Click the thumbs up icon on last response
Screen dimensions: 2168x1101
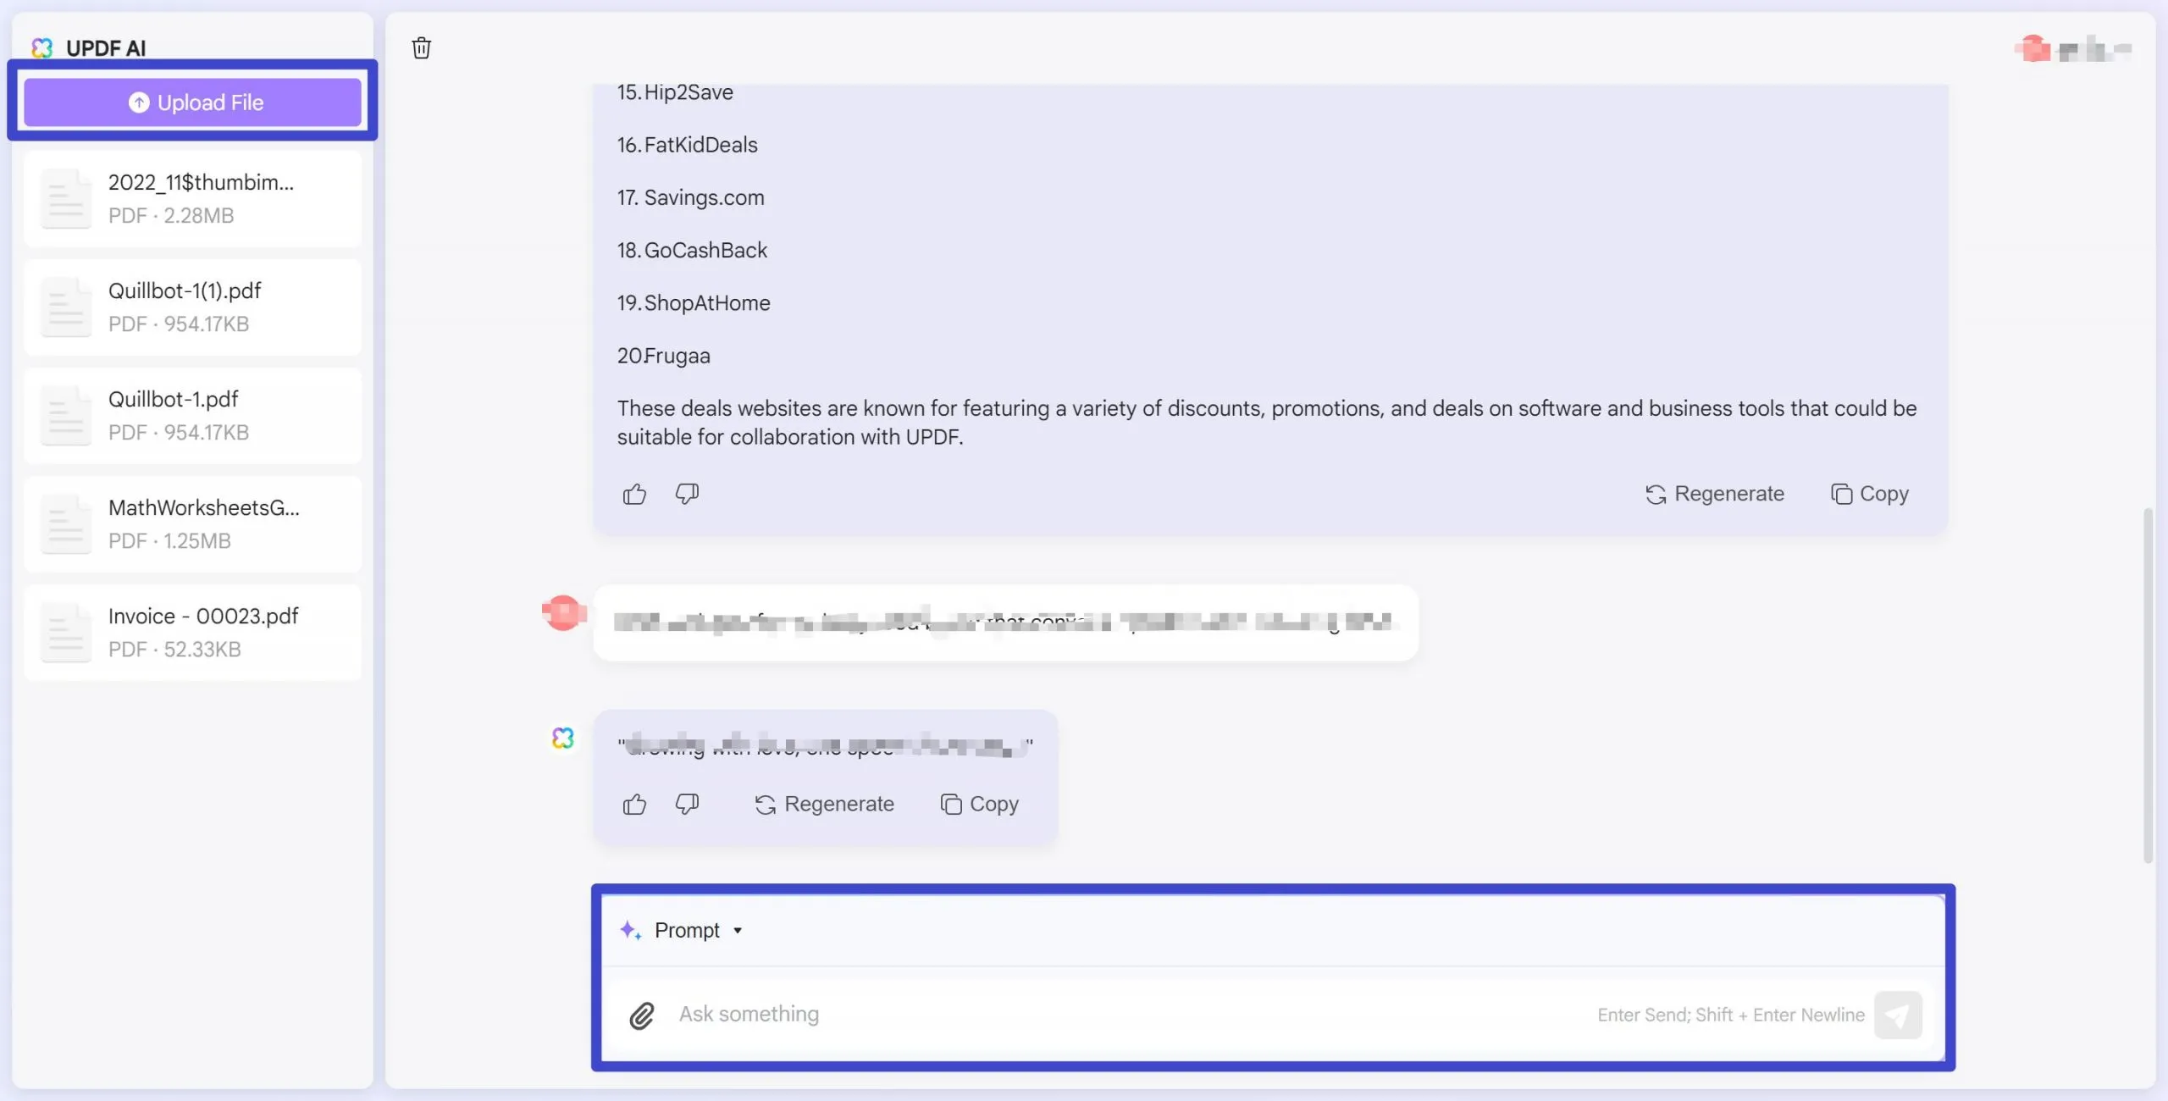point(634,805)
